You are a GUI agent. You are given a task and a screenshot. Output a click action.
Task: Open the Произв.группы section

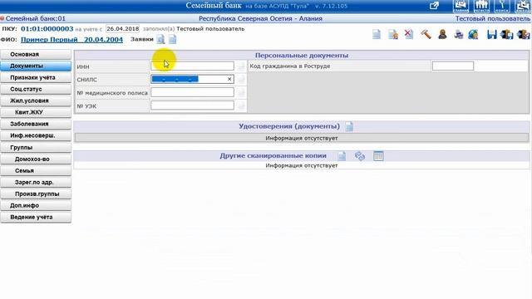[x=36, y=194]
